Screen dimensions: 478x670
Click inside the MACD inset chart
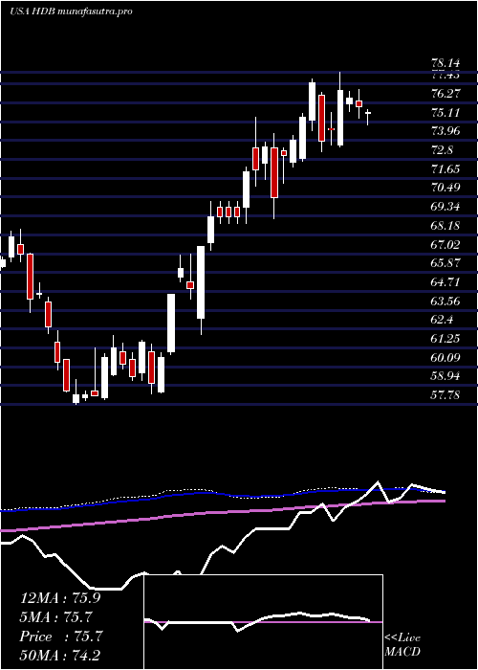263,622
